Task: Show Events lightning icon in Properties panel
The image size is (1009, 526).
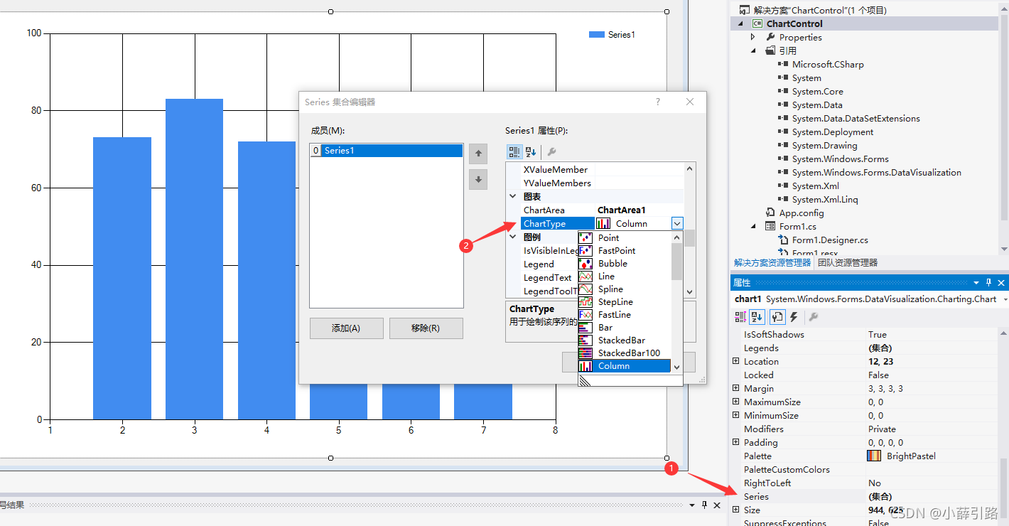Action: [794, 317]
